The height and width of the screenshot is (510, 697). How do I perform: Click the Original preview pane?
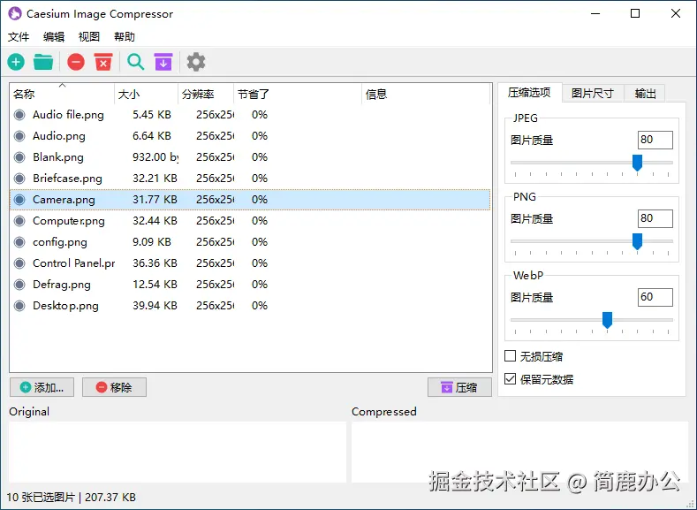178,452
